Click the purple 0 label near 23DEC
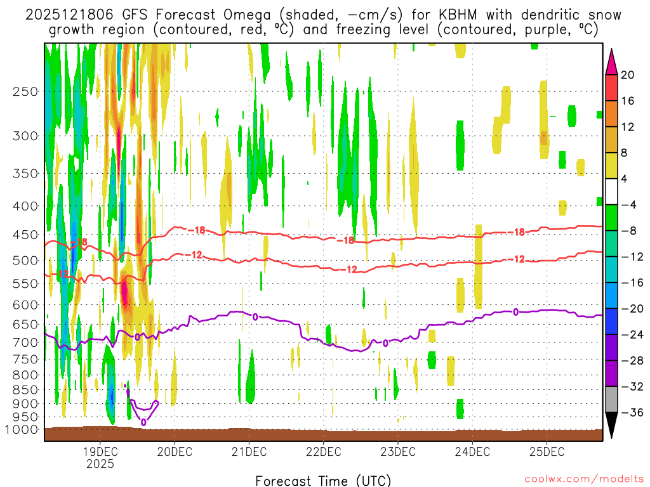The width and height of the screenshot is (650, 487). pos(385,343)
